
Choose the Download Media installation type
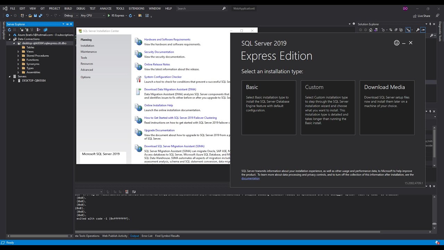click(387, 108)
